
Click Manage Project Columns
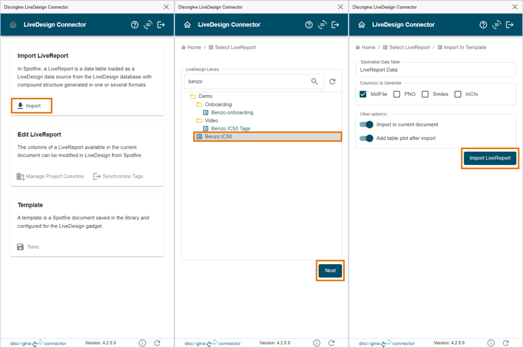coord(50,176)
